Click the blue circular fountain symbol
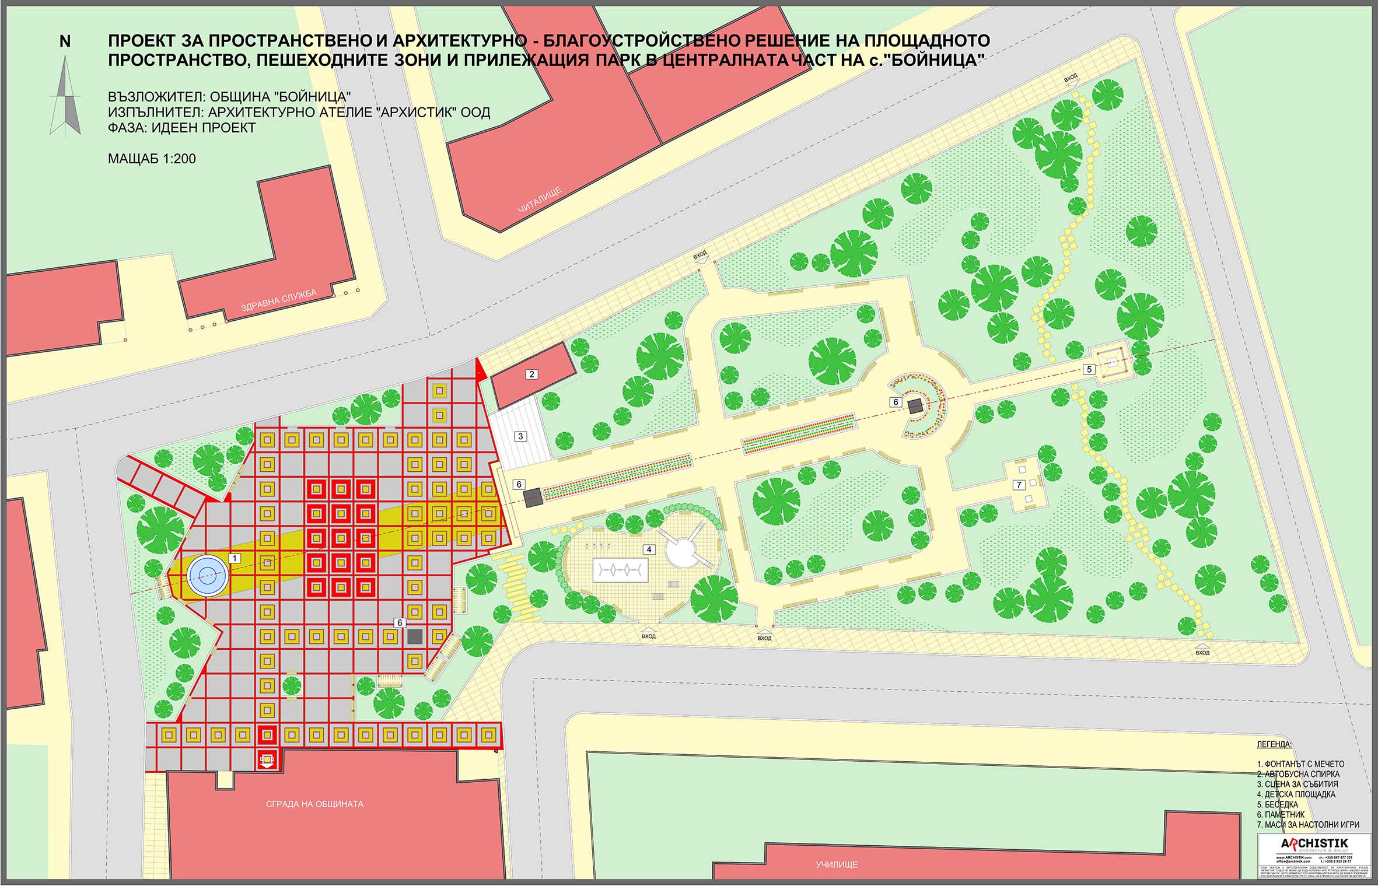 pos(208,576)
